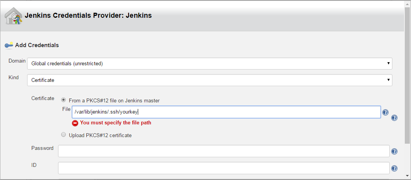Screen dimensions: 411x180
Task: Click the scrollbar down arrow
Action: tap(408, 175)
